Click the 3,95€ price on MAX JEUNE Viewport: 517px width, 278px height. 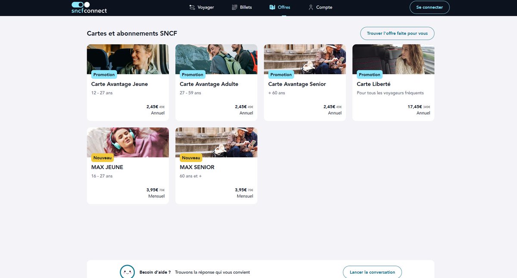[153, 190]
